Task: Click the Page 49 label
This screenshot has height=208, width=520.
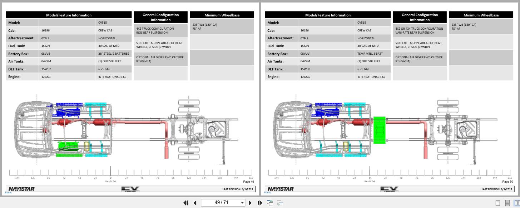Action: [248, 182]
